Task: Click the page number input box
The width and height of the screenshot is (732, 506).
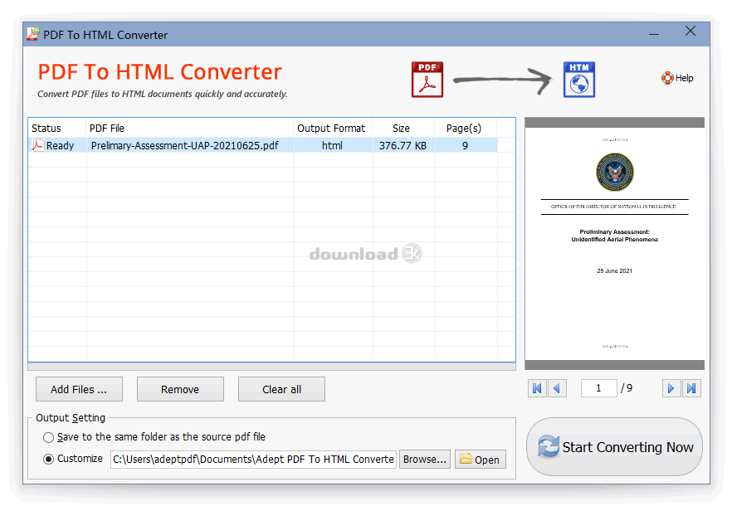Action: click(598, 388)
